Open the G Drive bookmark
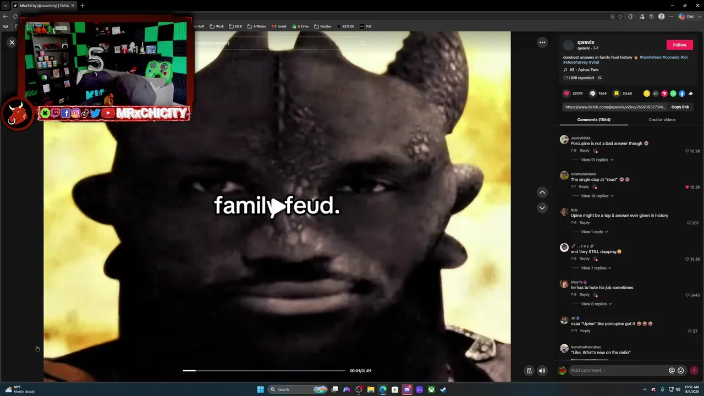 pyautogui.click(x=300, y=26)
